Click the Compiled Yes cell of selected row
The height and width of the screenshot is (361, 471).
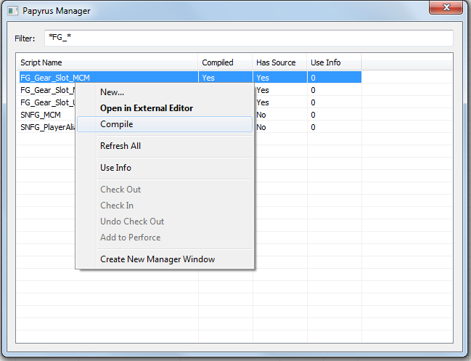(x=225, y=78)
